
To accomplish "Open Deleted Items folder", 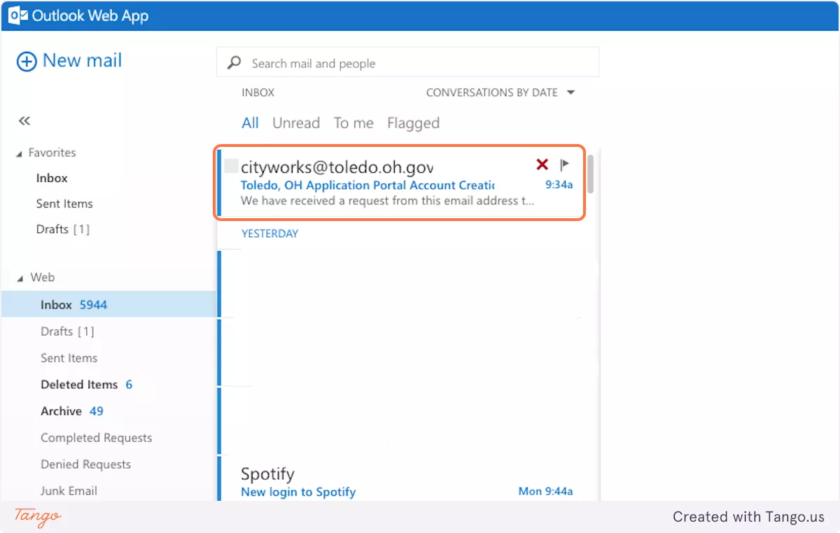I will coord(79,385).
